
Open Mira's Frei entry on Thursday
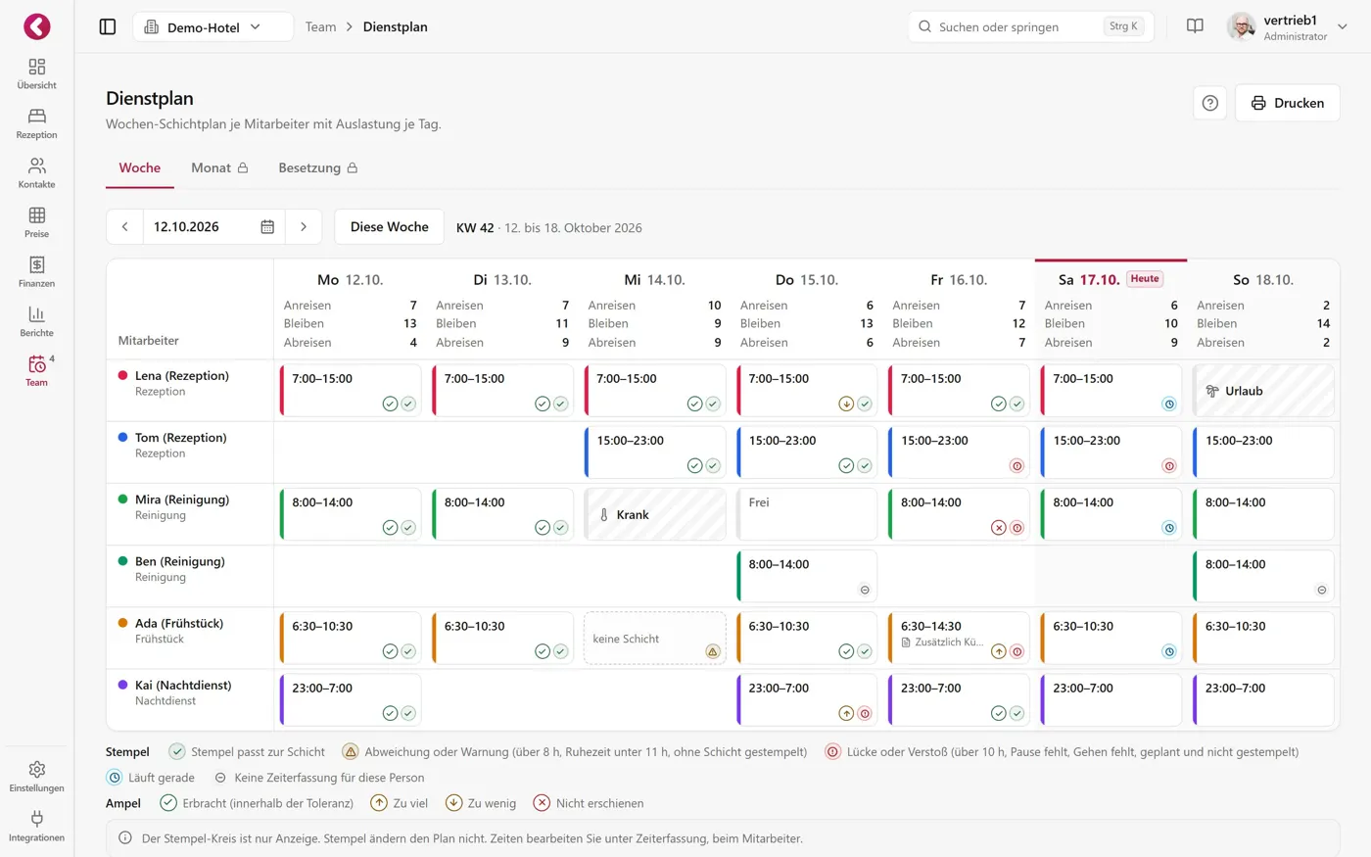coord(807,514)
